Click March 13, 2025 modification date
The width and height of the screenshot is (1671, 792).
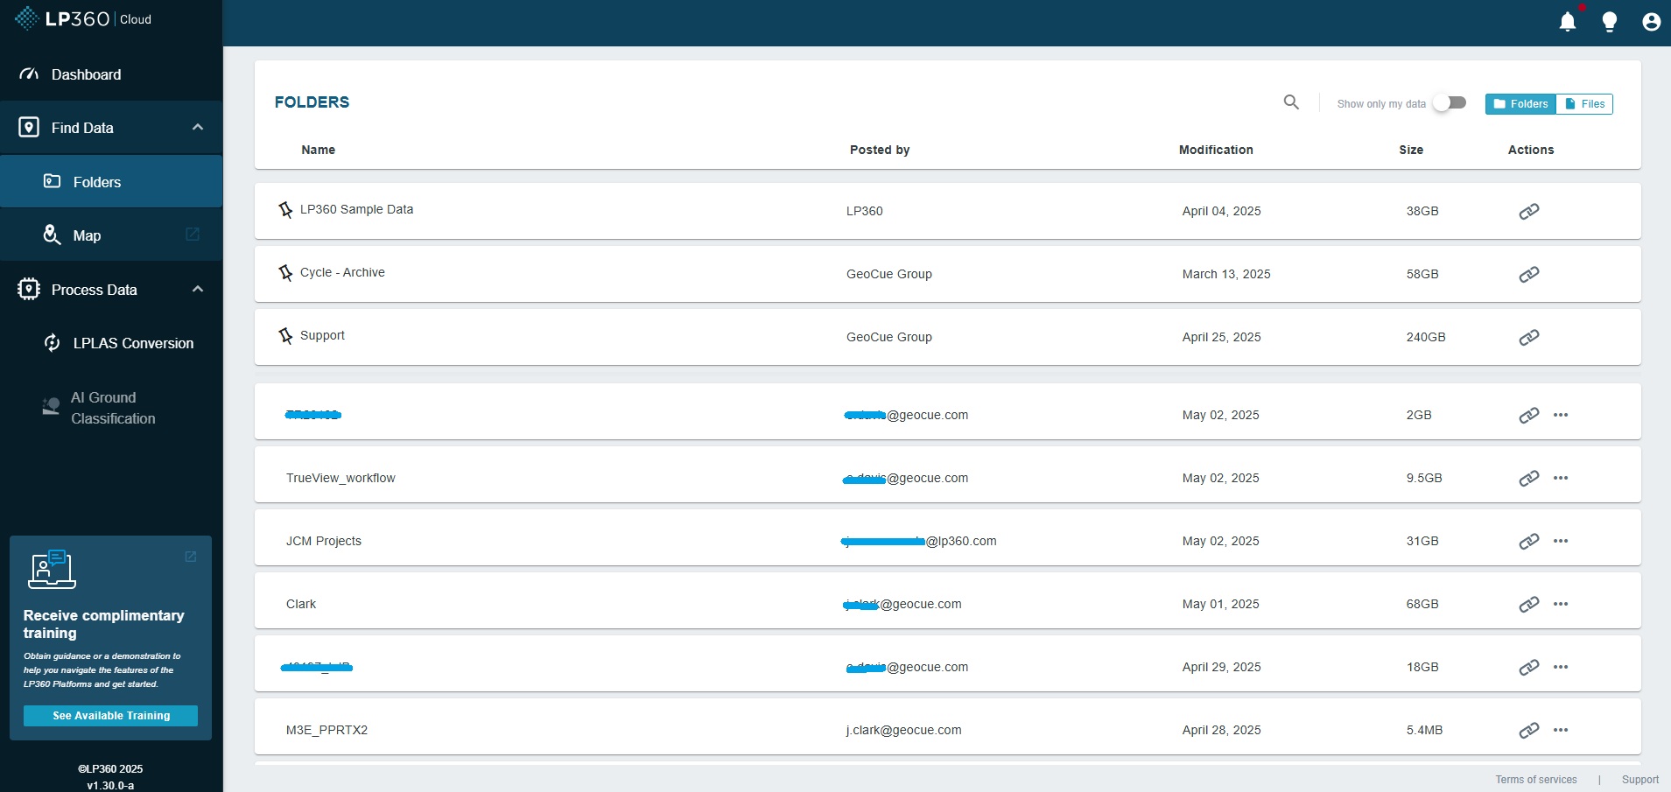[x=1226, y=274]
